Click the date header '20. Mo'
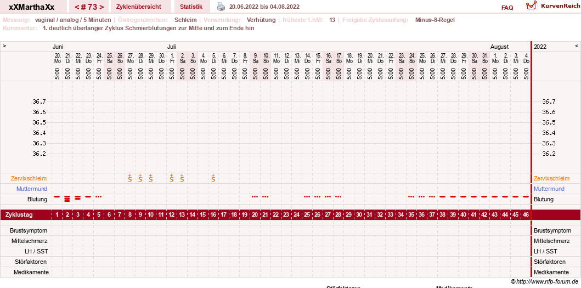This screenshot has width=581, height=288. click(57, 58)
